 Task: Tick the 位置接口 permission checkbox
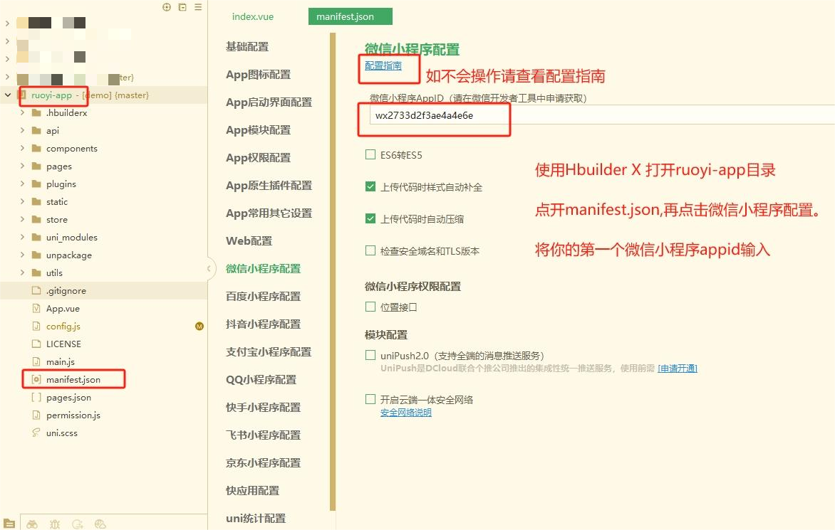(x=370, y=307)
